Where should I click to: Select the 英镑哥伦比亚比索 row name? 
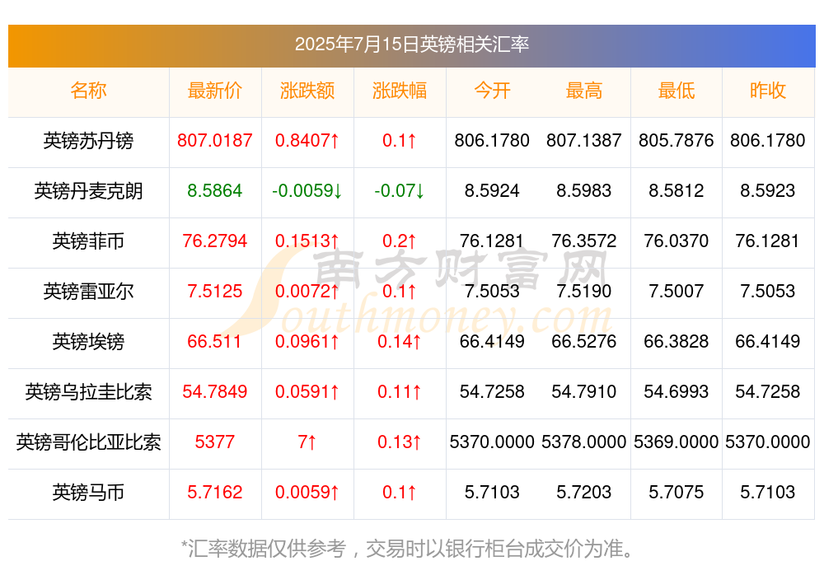point(88,442)
